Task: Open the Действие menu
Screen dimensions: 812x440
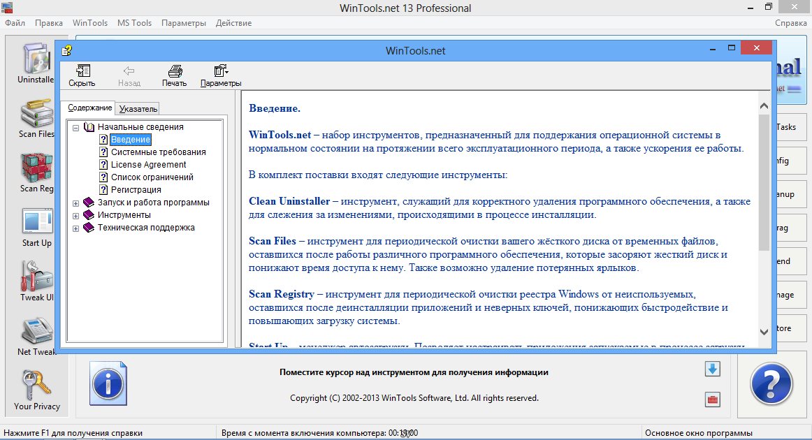Action: tap(234, 22)
